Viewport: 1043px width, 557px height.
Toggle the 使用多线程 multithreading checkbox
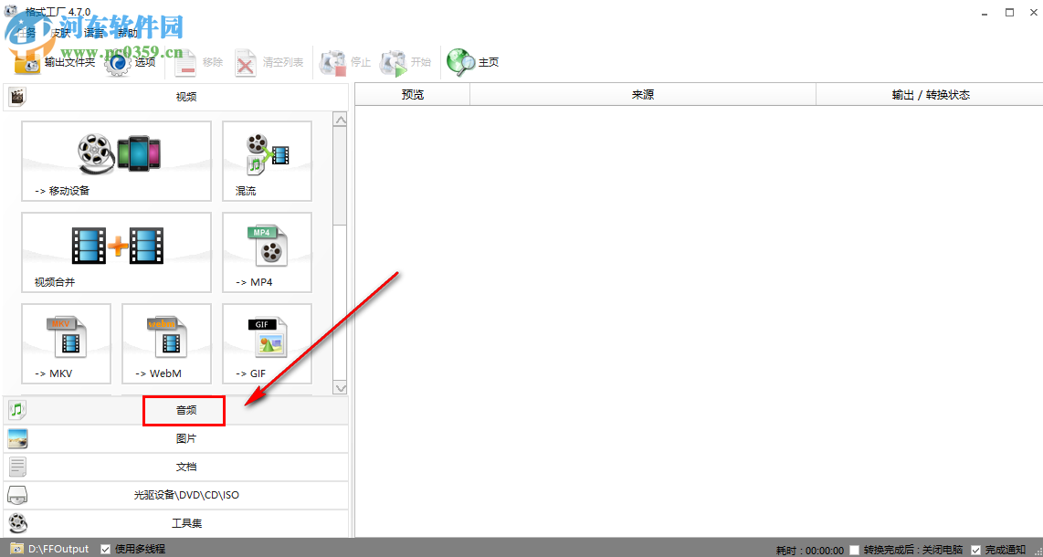(105, 549)
